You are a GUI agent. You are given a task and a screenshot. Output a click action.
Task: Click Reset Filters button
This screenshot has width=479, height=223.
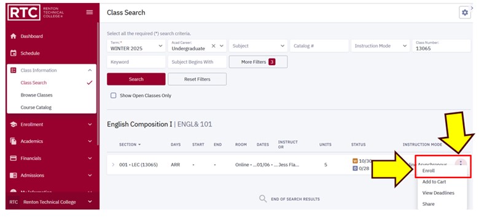tap(197, 79)
